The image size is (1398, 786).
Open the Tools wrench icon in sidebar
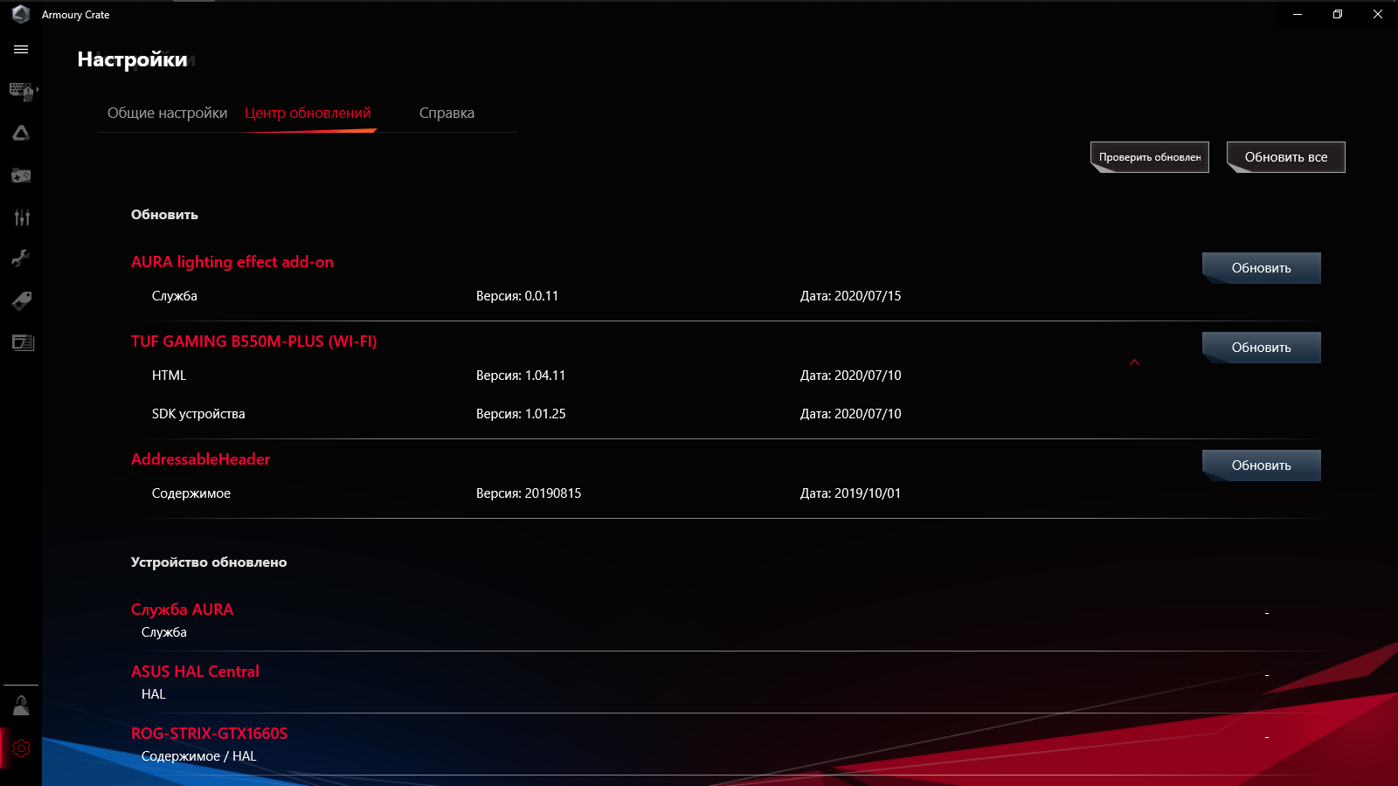pyautogui.click(x=21, y=259)
